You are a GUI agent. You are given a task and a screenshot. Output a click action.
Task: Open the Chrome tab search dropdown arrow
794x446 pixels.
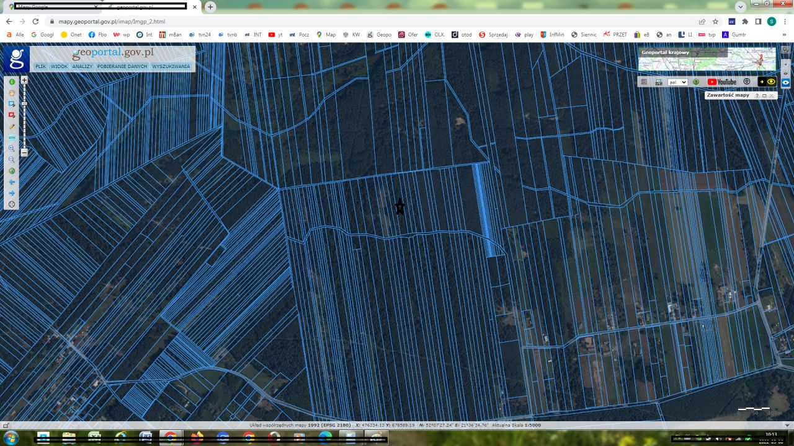tap(740, 7)
